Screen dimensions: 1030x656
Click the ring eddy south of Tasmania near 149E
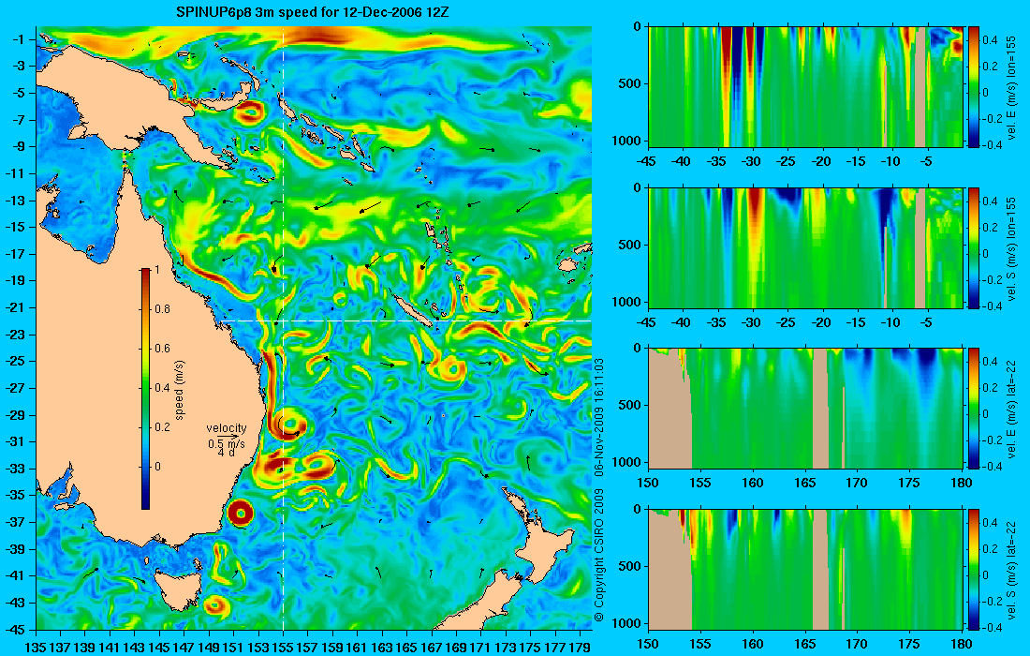tap(214, 604)
